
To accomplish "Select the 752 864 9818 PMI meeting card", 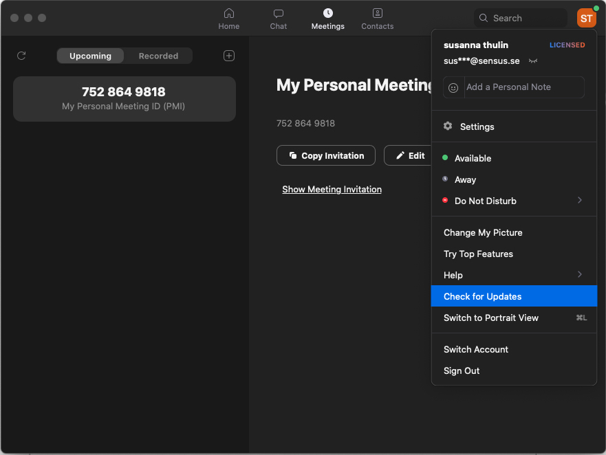I will pos(124,98).
